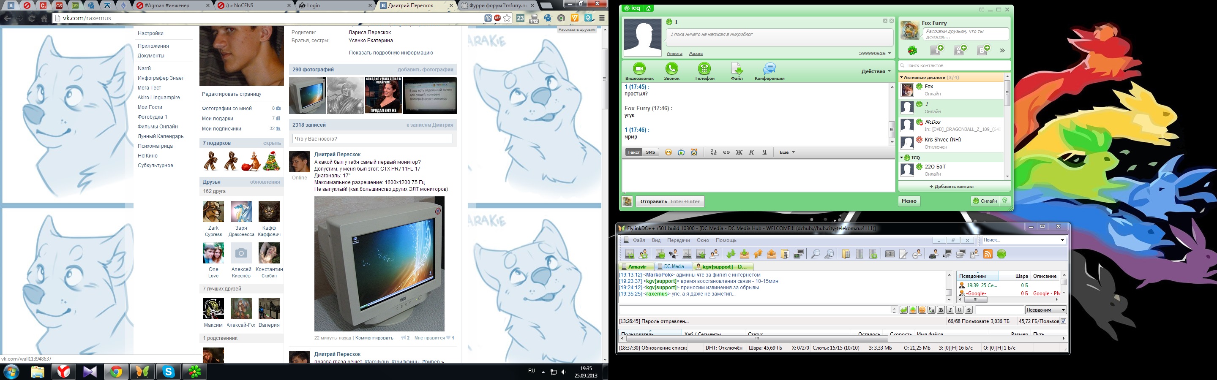The height and width of the screenshot is (380, 1217).
Task: Collapse the Активные диалоги group
Action: (x=901, y=77)
